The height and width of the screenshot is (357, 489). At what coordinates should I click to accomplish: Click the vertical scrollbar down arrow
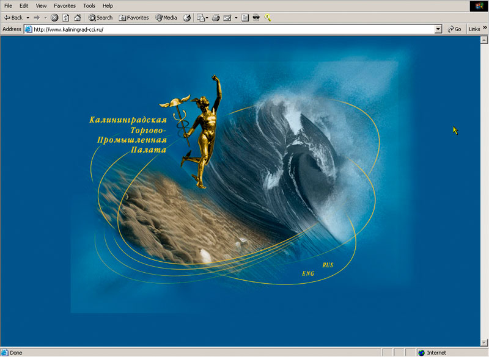pyautogui.click(x=485, y=343)
